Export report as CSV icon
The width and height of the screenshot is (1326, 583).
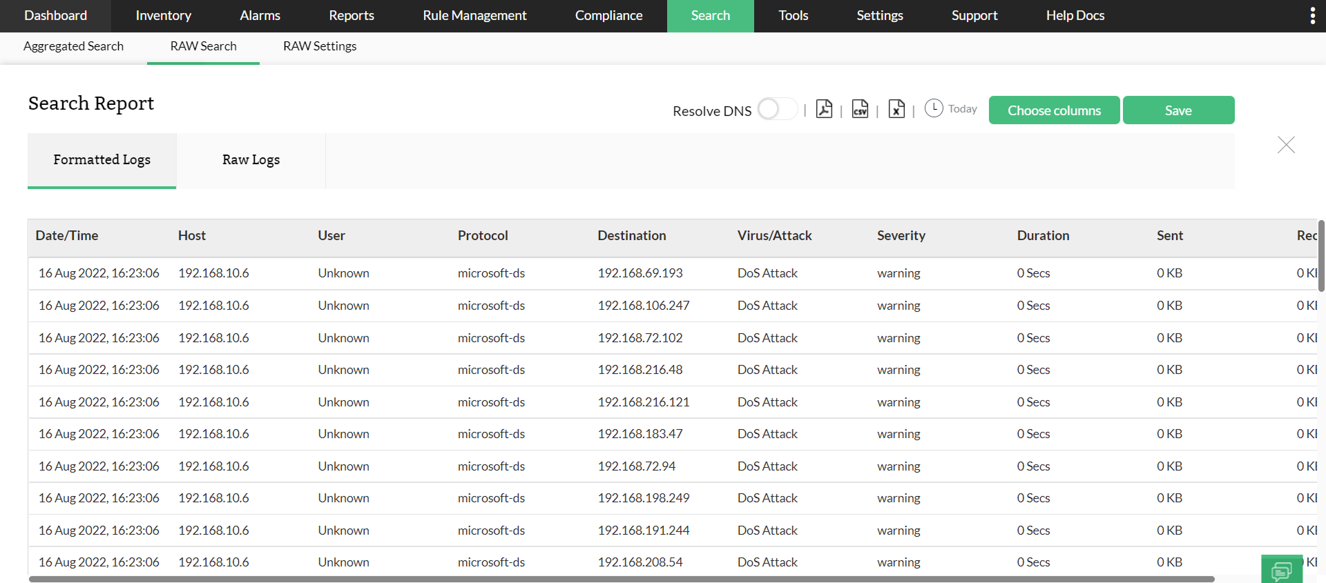860,109
